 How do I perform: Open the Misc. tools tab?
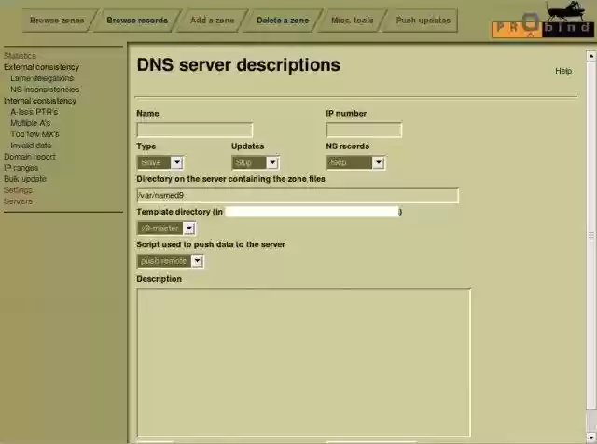pyautogui.click(x=353, y=21)
